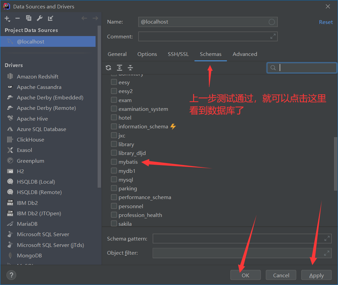Expand the Object filter field
Screen dimensions: 338x285
327,253
